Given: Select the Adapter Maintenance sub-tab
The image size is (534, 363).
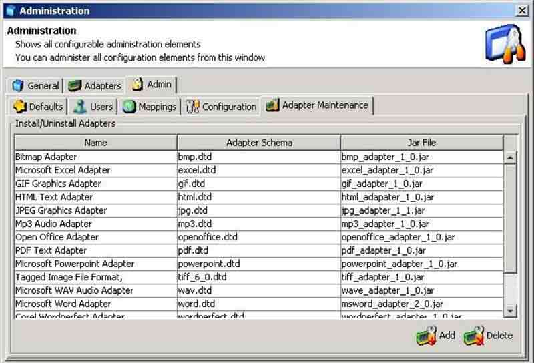Looking at the screenshot, I should point(317,105).
